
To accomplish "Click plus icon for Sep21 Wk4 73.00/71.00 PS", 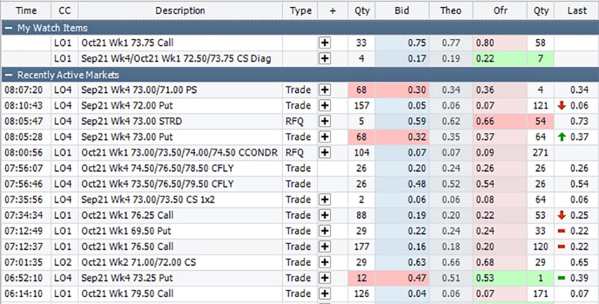I will [325, 90].
